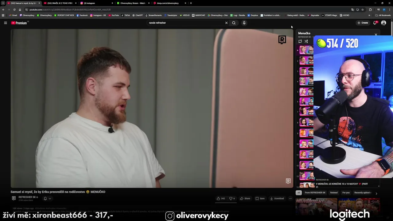Switch to OliverovyKecy Stream tab

click(x=133, y=3)
